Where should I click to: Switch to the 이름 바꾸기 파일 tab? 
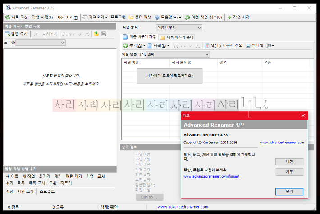tap(139, 37)
